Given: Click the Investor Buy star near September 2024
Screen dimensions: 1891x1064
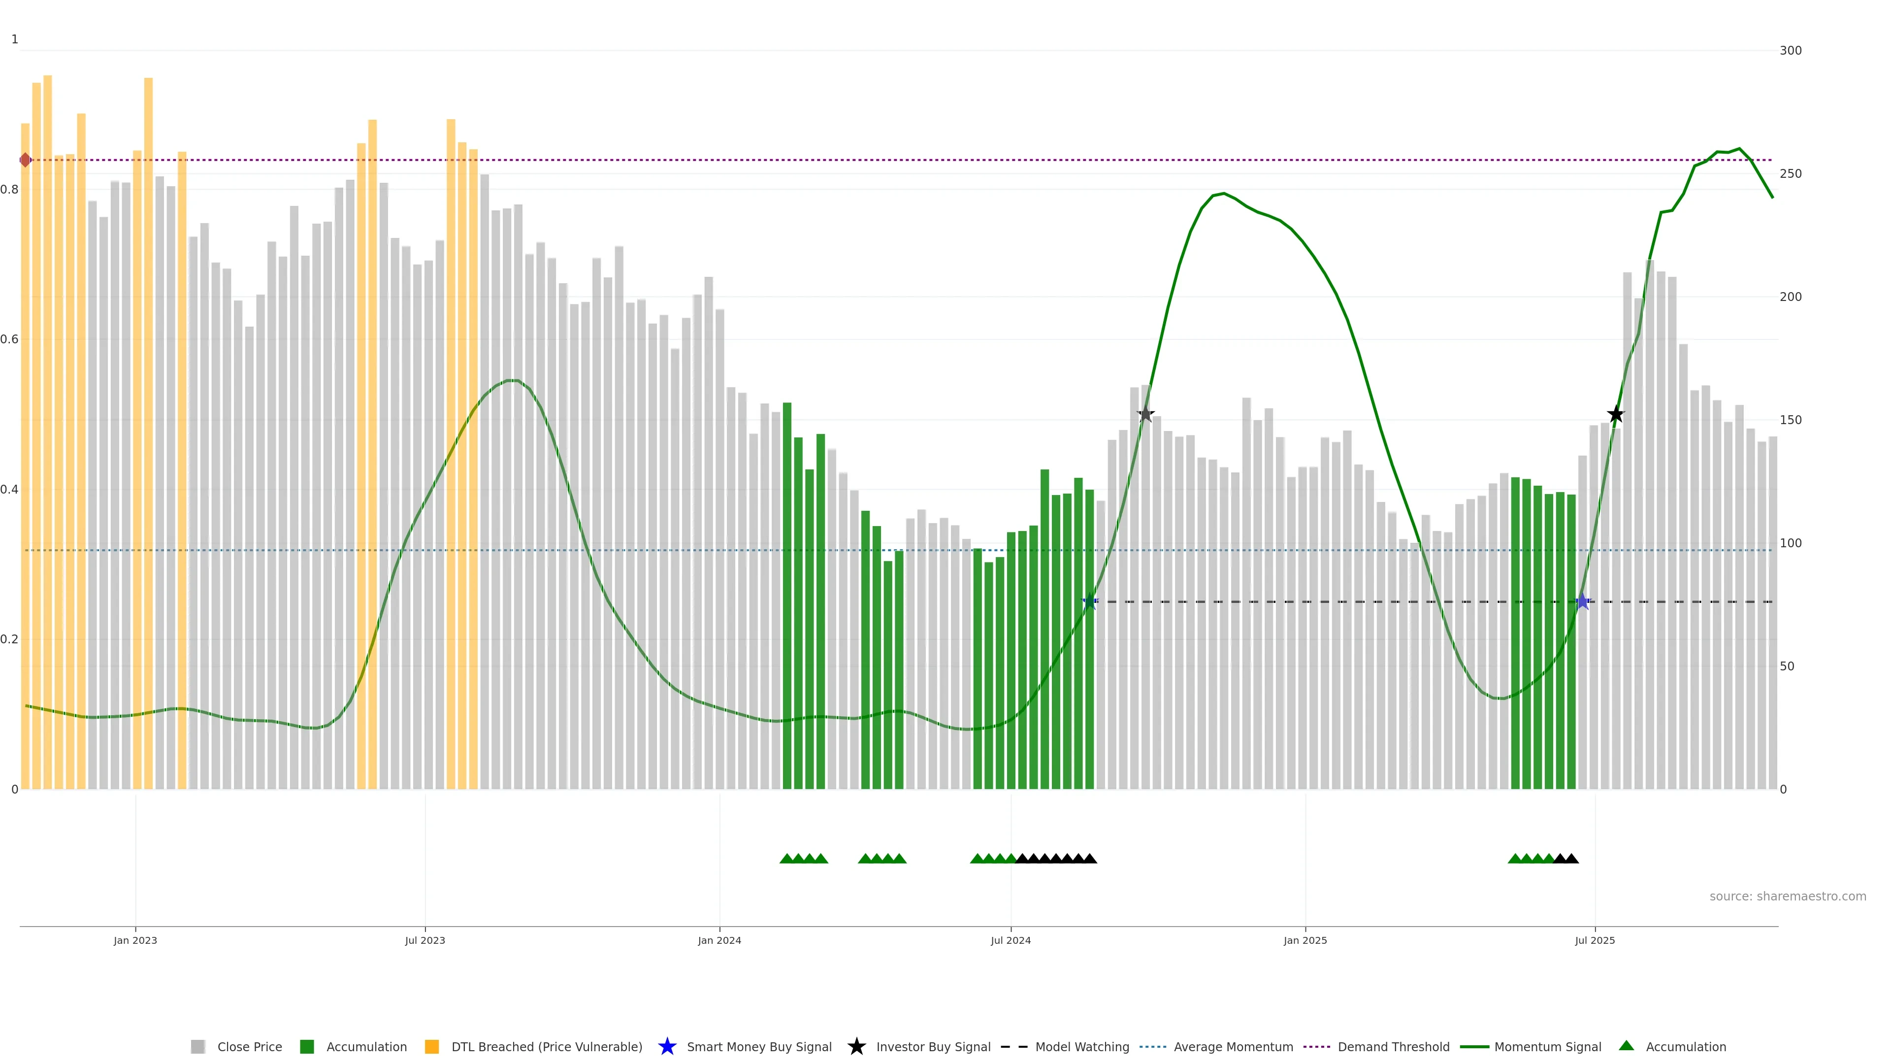Looking at the screenshot, I should click(1145, 415).
